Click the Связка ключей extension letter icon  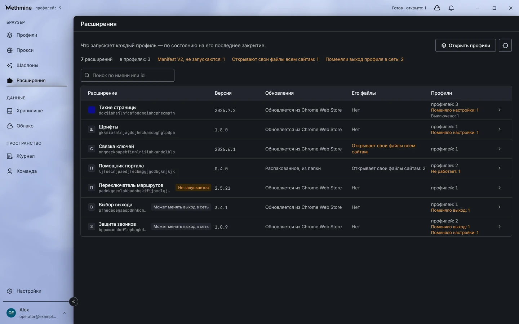(x=92, y=149)
